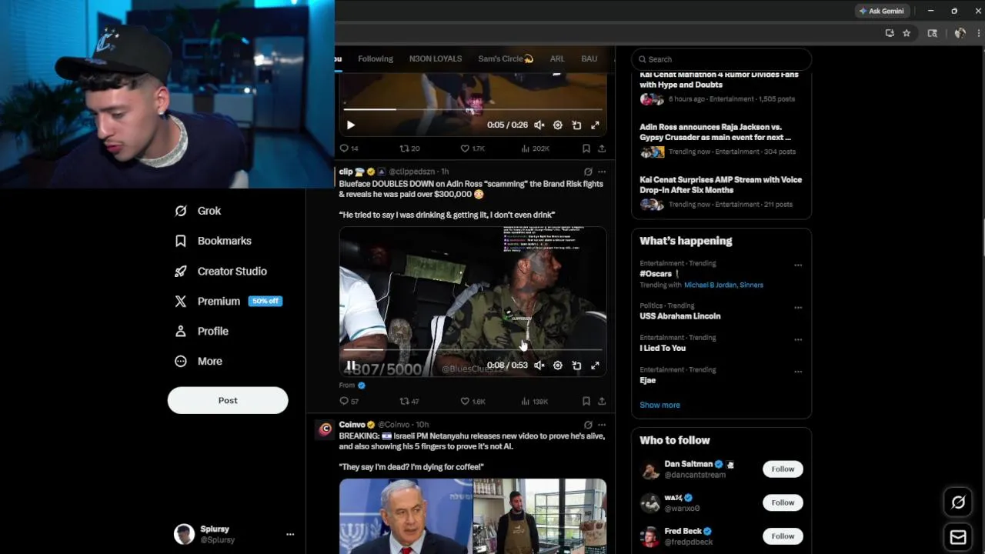Open Coinvo profile avatar
Viewport: 985px width, 554px height.
326,429
